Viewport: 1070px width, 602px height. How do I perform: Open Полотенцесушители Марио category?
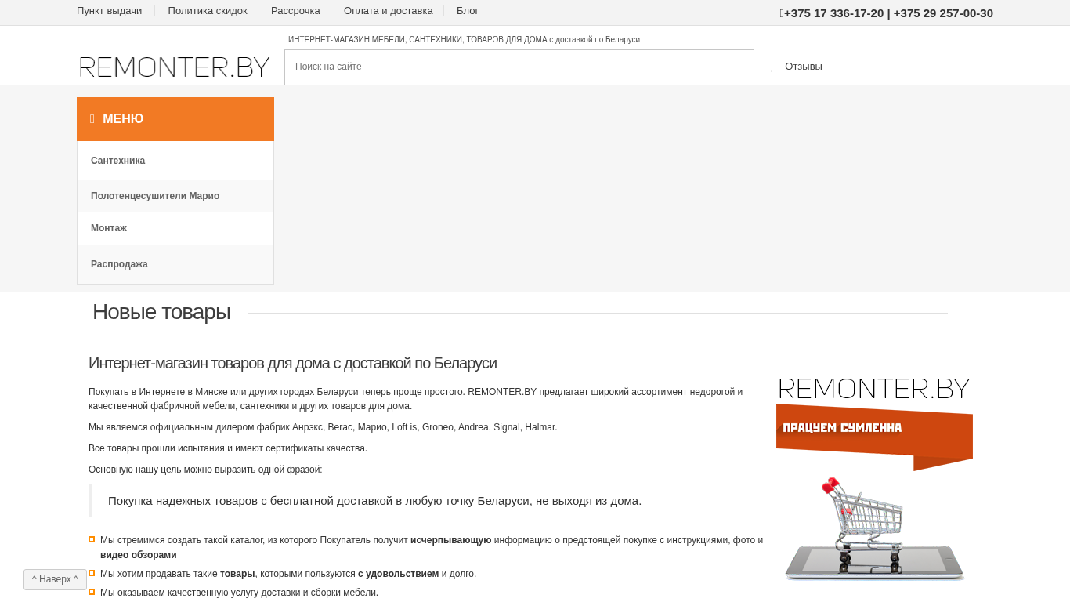point(154,196)
